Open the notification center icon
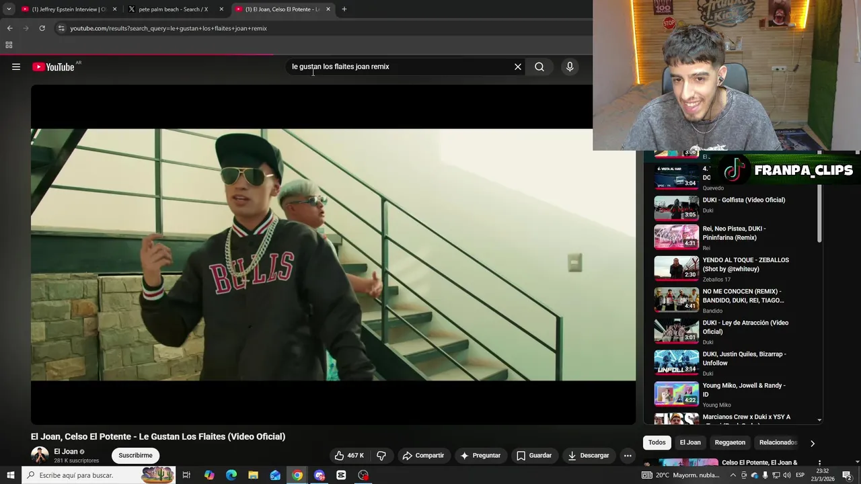Viewport: 861px width, 484px height. [x=847, y=475]
